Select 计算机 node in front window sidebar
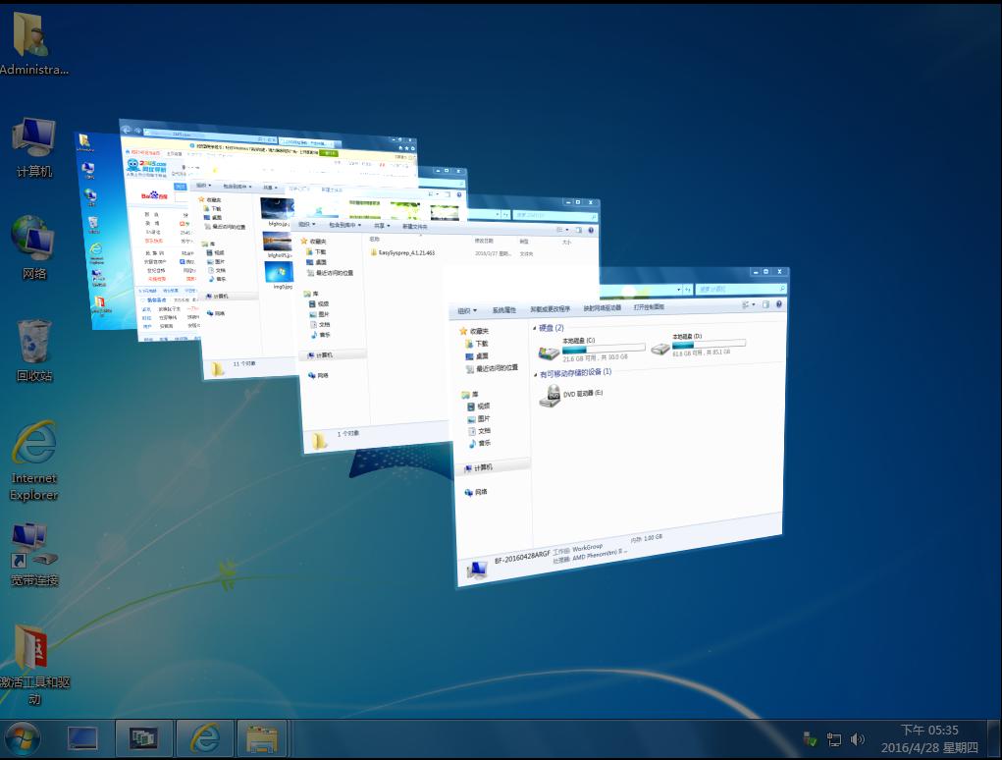1002x760 pixels. click(x=479, y=468)
